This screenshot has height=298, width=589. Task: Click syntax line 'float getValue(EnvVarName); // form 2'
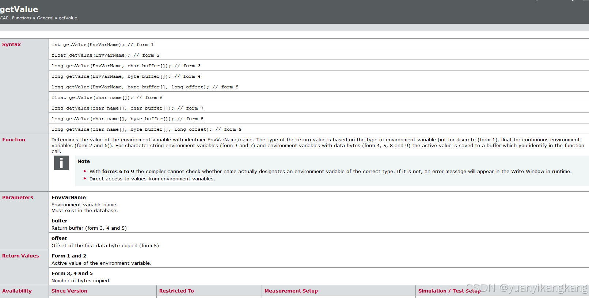point(106,55)
